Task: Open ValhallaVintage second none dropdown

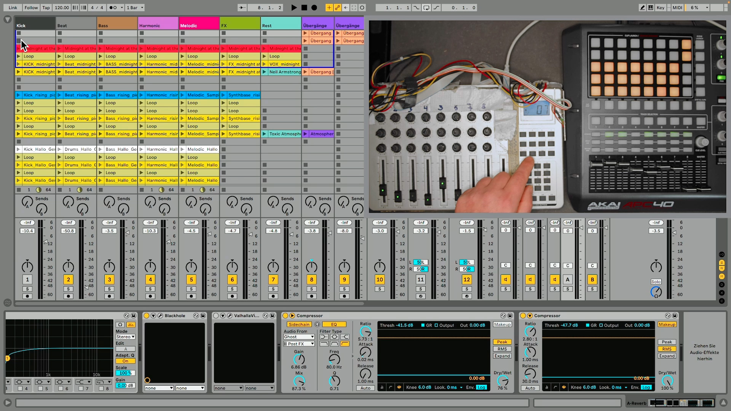Action: coord(260,389)
